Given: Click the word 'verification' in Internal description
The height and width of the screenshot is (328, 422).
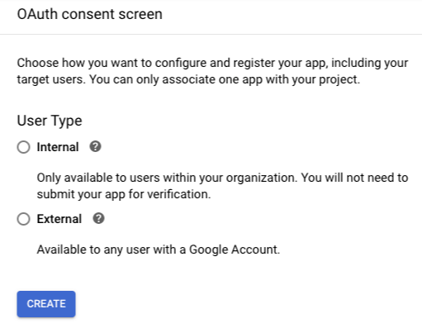Looking at the screenshot, I should click(x=178, y=194).
